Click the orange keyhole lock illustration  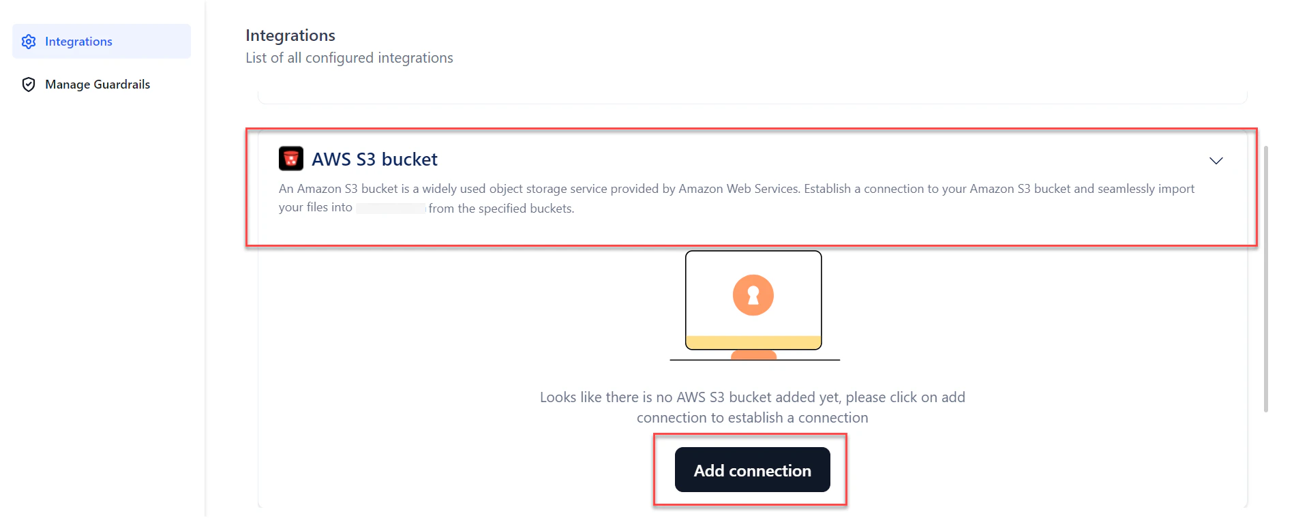[753, 295]
